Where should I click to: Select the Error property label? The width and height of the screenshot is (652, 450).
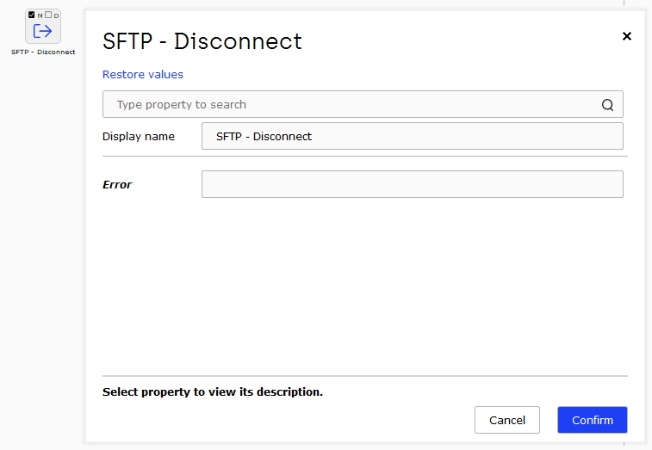click(x=117, y=184)
